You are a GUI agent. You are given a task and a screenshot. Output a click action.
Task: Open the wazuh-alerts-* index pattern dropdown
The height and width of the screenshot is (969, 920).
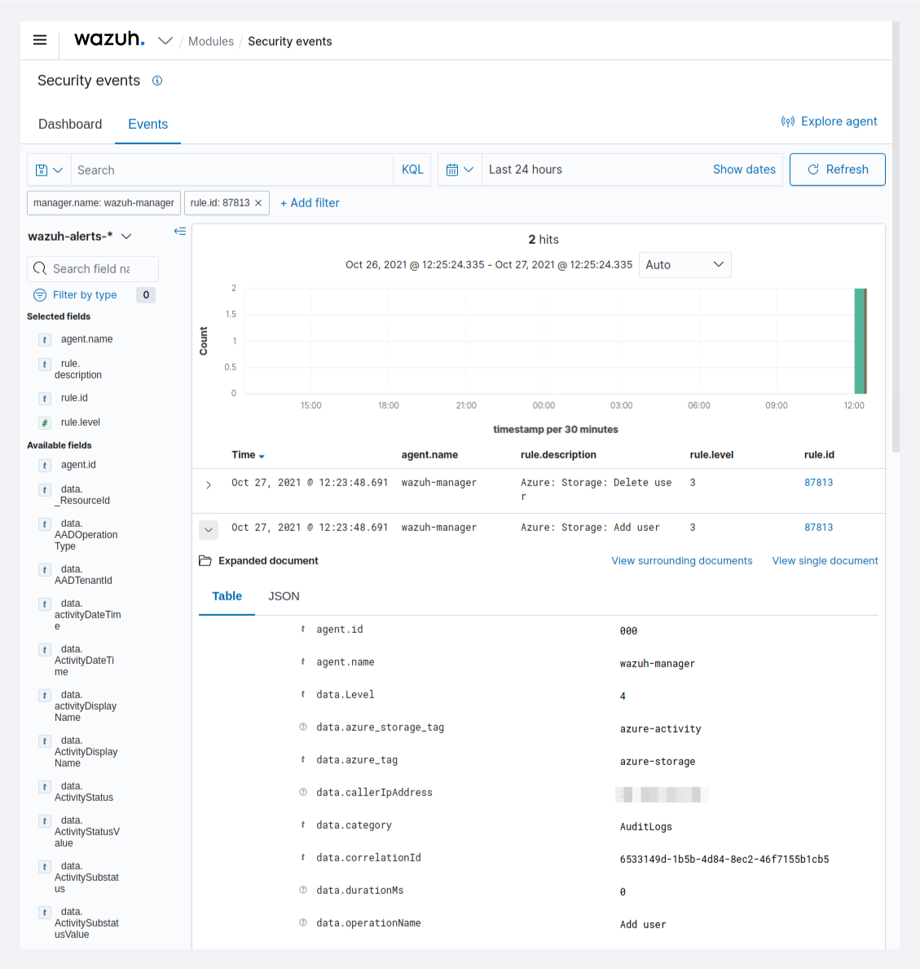(80, 236)
